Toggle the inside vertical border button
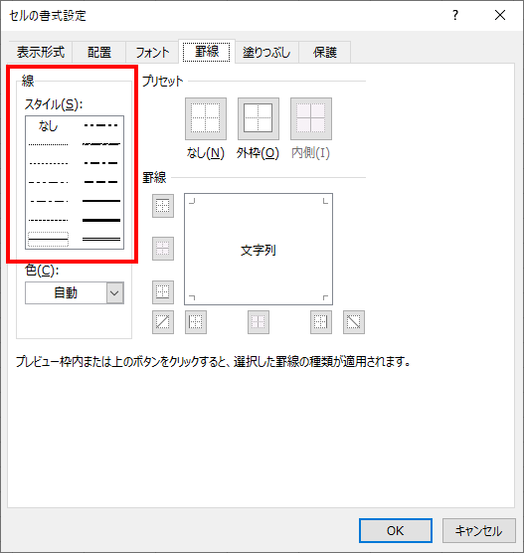Image resolution: width=524 pixels, height=553 pixels. [x=259, y=322]
